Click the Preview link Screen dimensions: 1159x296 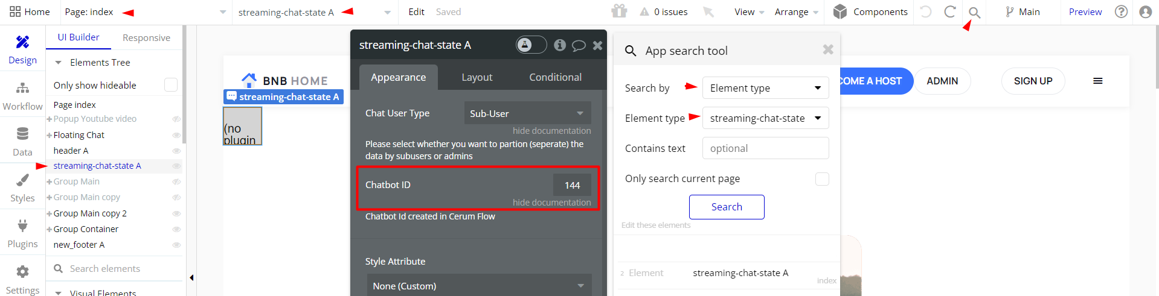pos(1085,11)
